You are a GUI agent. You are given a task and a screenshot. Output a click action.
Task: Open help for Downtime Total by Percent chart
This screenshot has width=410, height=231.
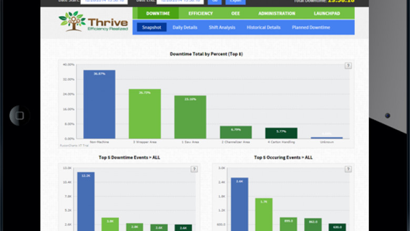point(347,66)
